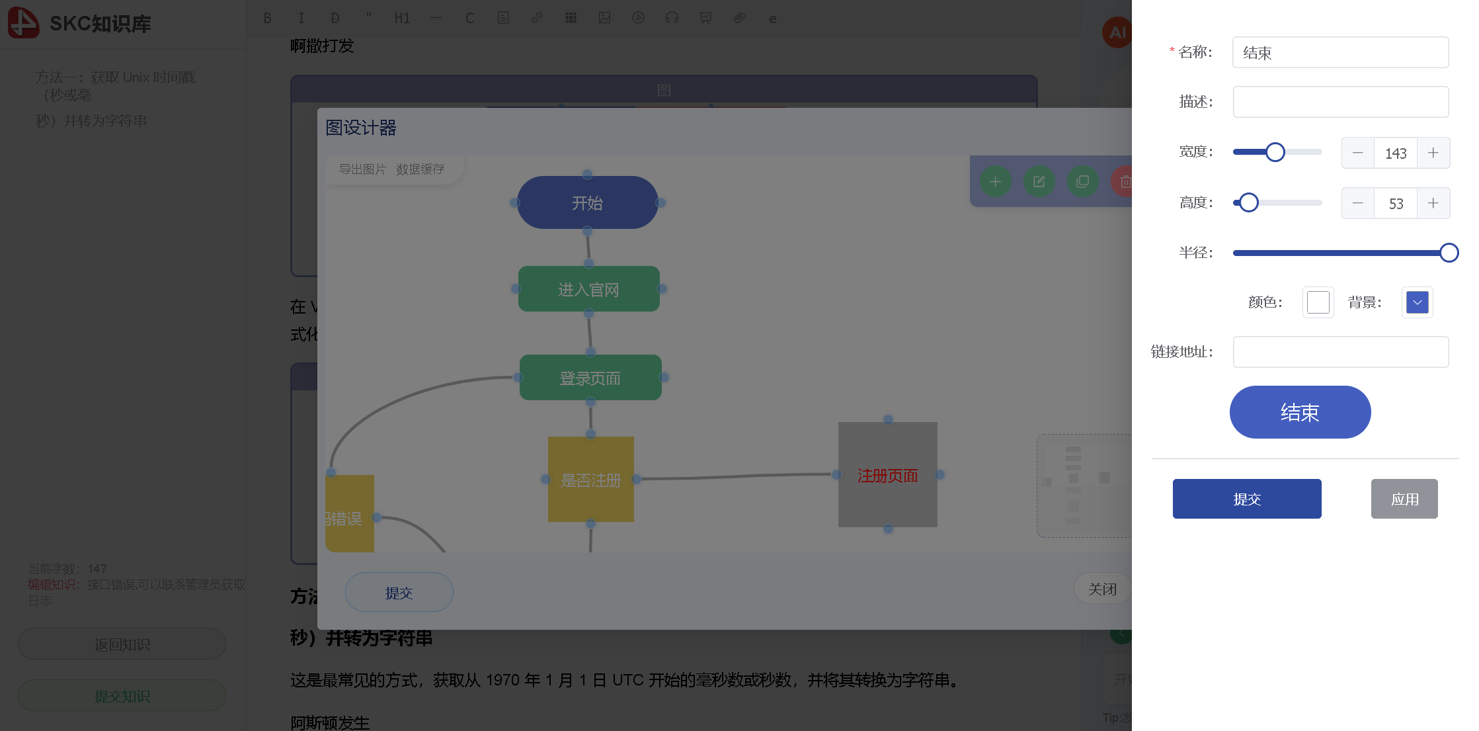Viewport: 1479px width, 731px height.
Task: Click the paperclip attachment icon
Action: coord(739,18)
